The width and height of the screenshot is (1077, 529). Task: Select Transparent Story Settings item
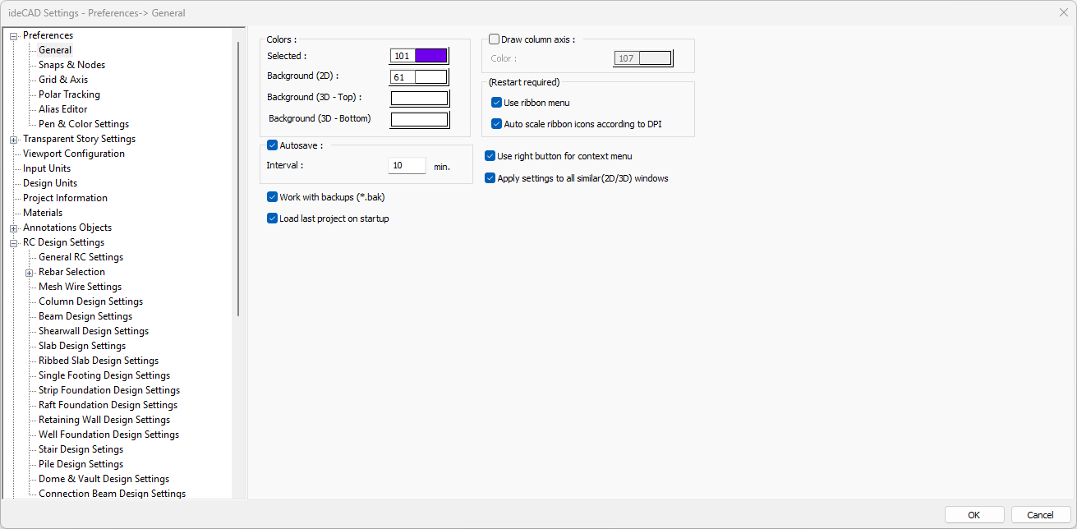79,139
